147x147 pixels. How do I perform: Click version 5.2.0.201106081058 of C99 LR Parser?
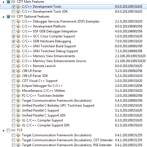[x=129, y=71]
